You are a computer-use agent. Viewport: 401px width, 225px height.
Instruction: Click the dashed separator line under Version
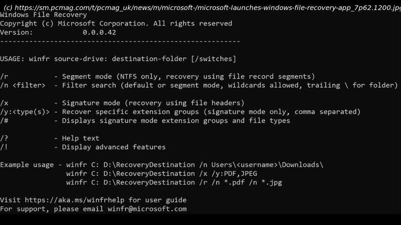click(x=120, y=41)
